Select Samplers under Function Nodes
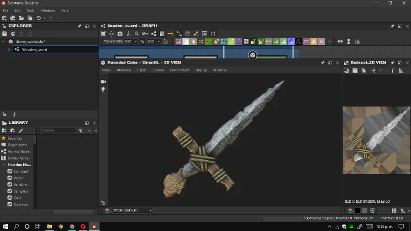This screenshot has height=231, width=411. point(21,191)
